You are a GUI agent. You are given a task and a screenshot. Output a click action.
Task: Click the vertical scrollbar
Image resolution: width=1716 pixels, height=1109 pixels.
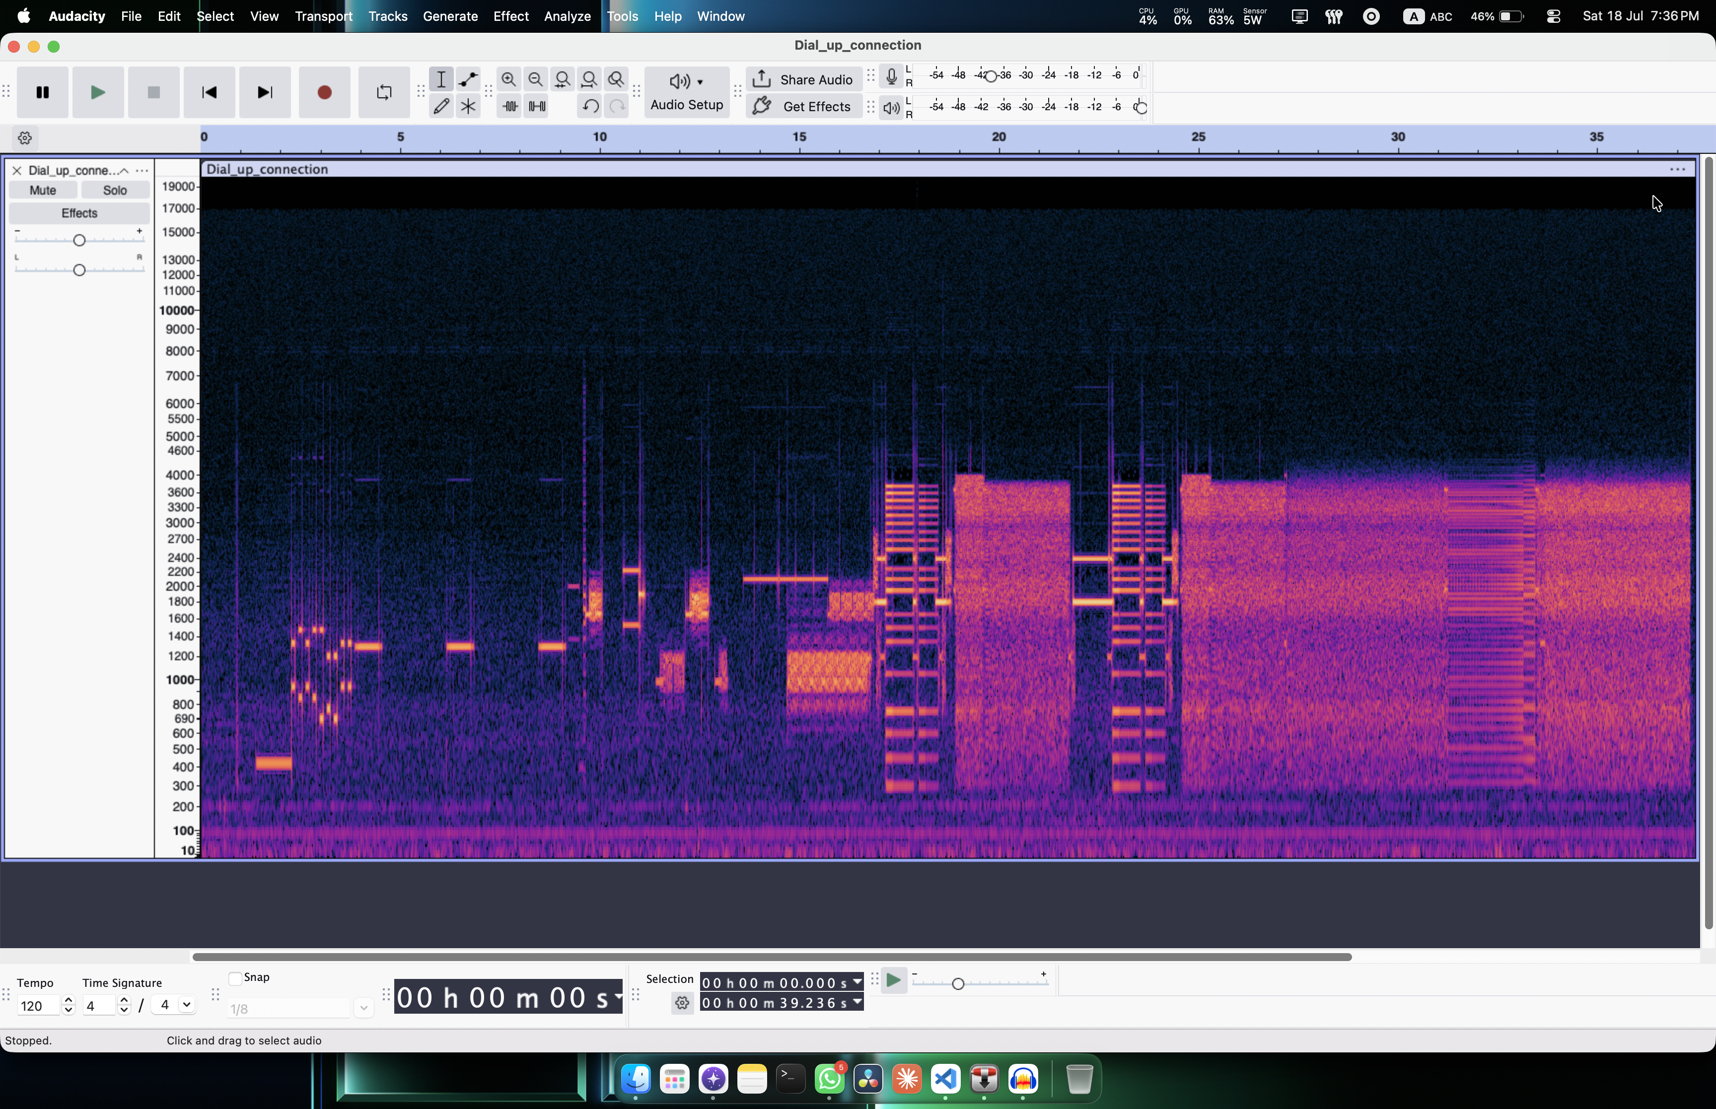(x=1708, y=543)
